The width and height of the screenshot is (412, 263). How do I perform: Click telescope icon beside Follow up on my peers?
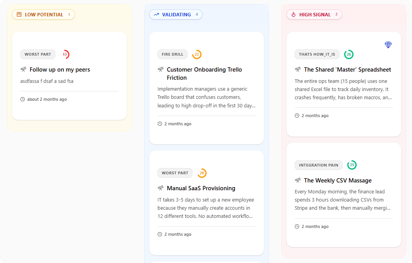click(x=23, y=70)
